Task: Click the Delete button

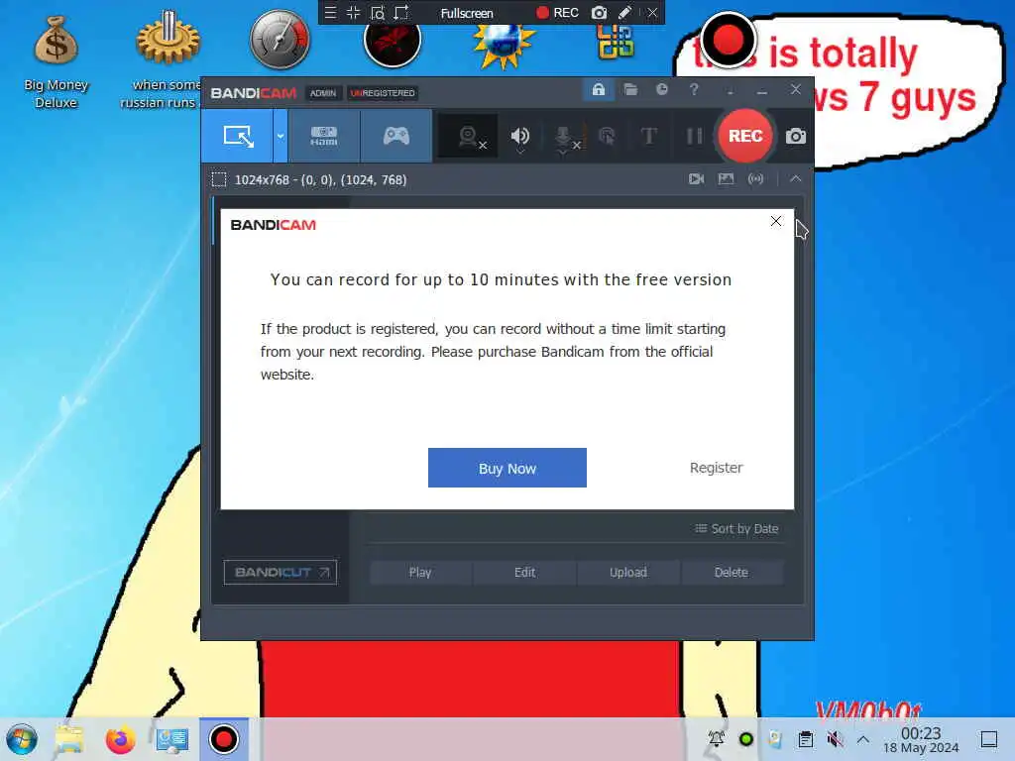Action: click(x=732, y=572)
